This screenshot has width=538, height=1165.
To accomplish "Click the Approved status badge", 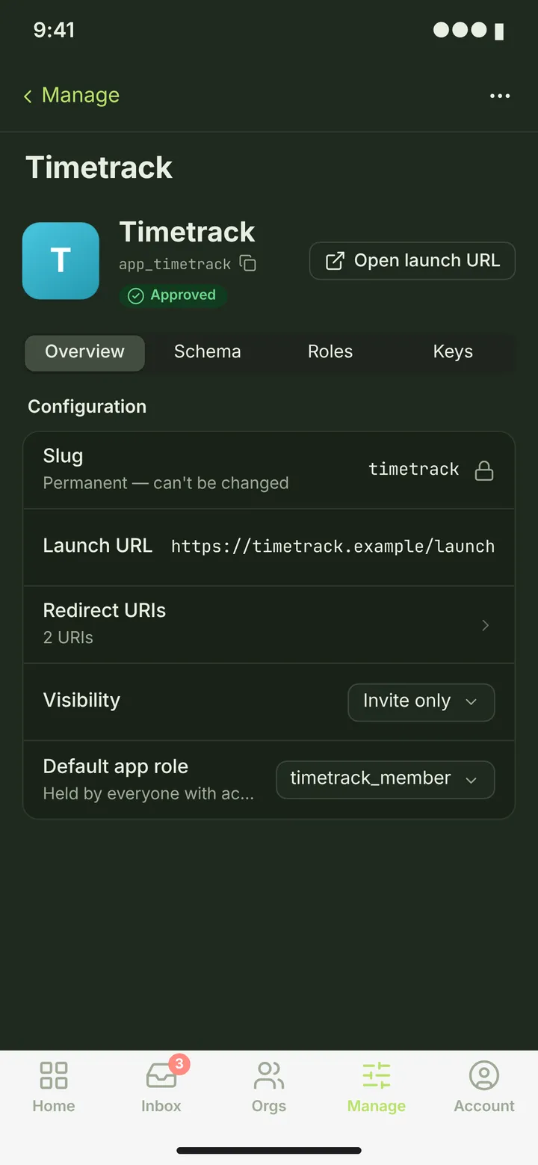I will tap(173, 295).
